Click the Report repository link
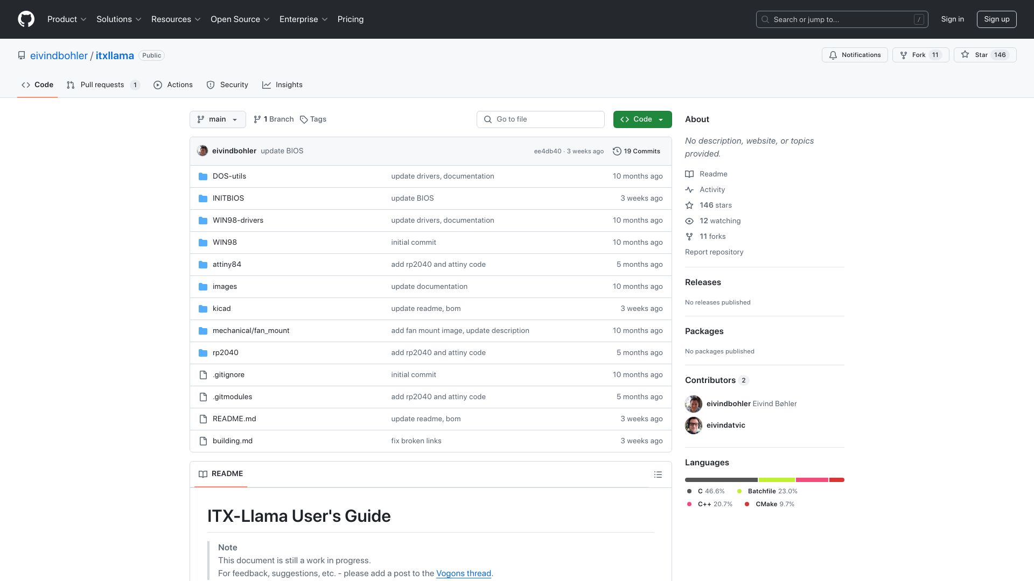The image size is (1034, 581). point(714,252)
